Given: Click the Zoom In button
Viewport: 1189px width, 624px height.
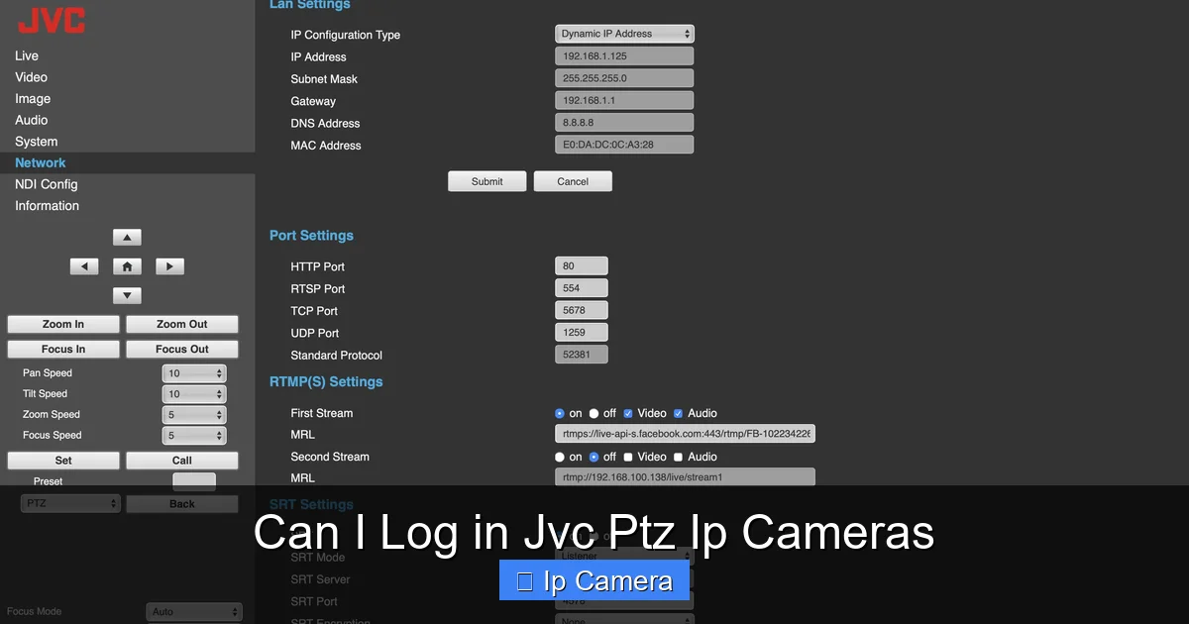Looking at the screenshot, I should [63, 324].
